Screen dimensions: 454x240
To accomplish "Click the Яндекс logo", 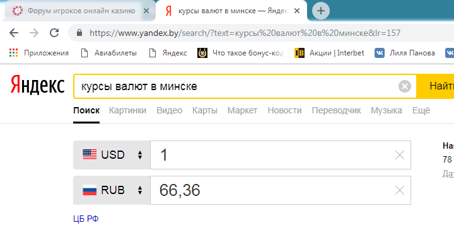I will [x=37, y=85].
